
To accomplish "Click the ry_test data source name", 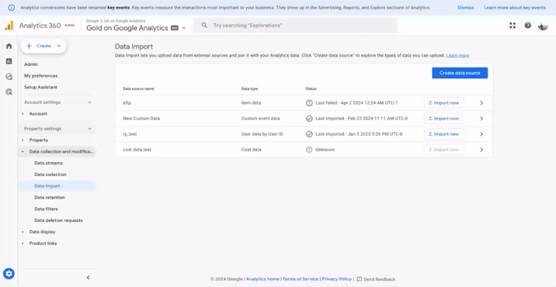I will tap(130, 134).
